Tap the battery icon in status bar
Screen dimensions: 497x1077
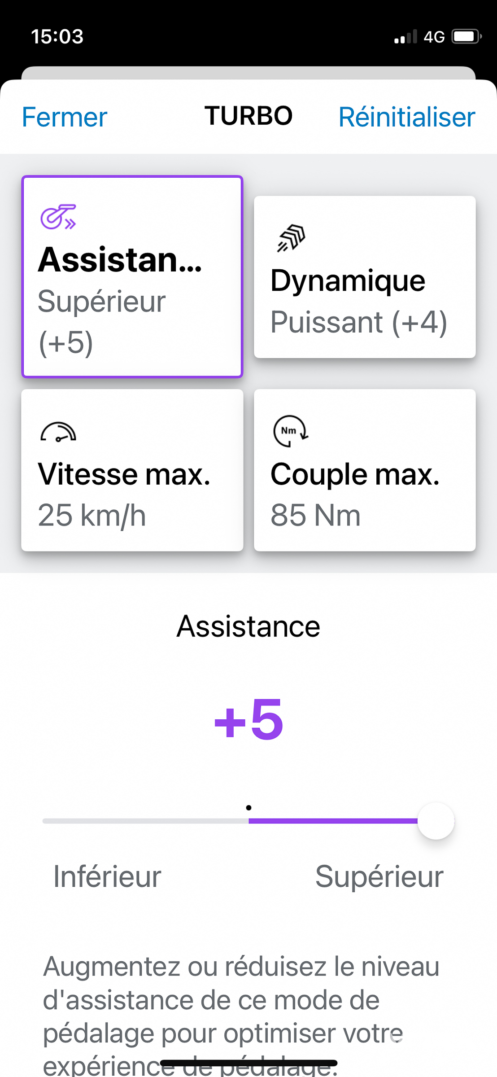pos(466,36)
